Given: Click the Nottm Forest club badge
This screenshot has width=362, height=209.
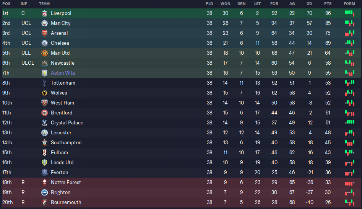Looking at the screenshot, I should coord(45,183).
